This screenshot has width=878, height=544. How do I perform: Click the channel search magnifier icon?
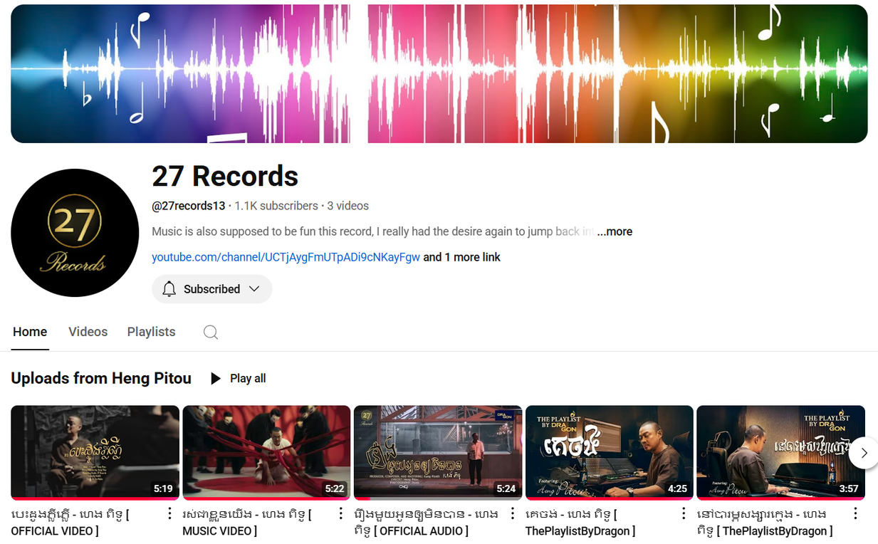tap(211, 332)
